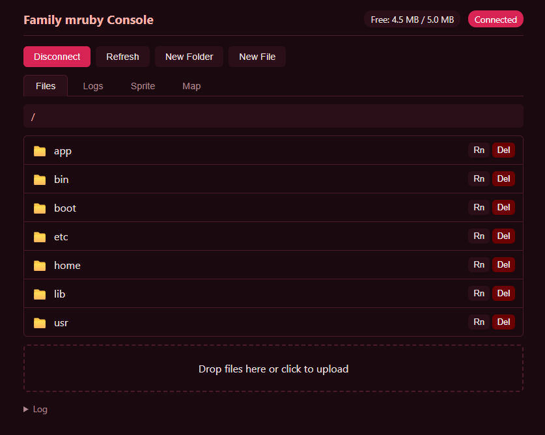Click the upload drop zone
545x435 pixels.
(273, 369)
